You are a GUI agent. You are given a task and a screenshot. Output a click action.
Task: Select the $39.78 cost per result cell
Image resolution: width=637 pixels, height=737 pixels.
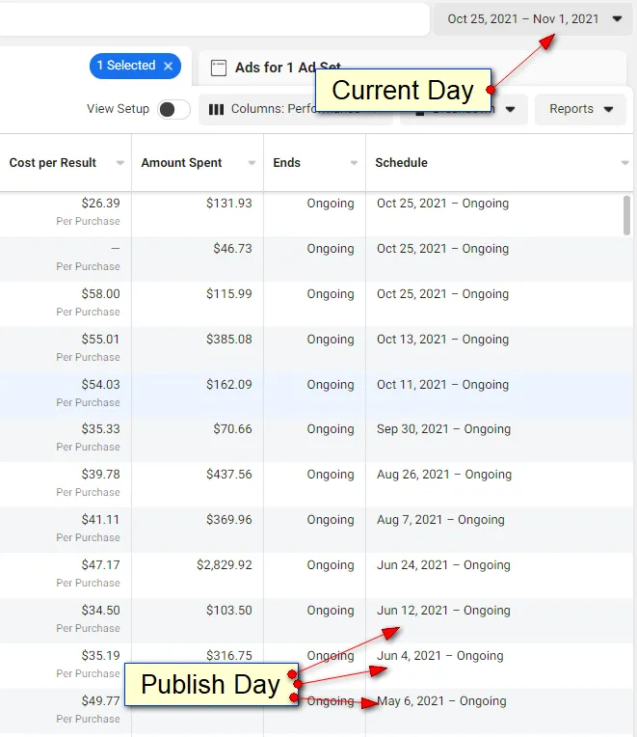[x=100, y=475]
